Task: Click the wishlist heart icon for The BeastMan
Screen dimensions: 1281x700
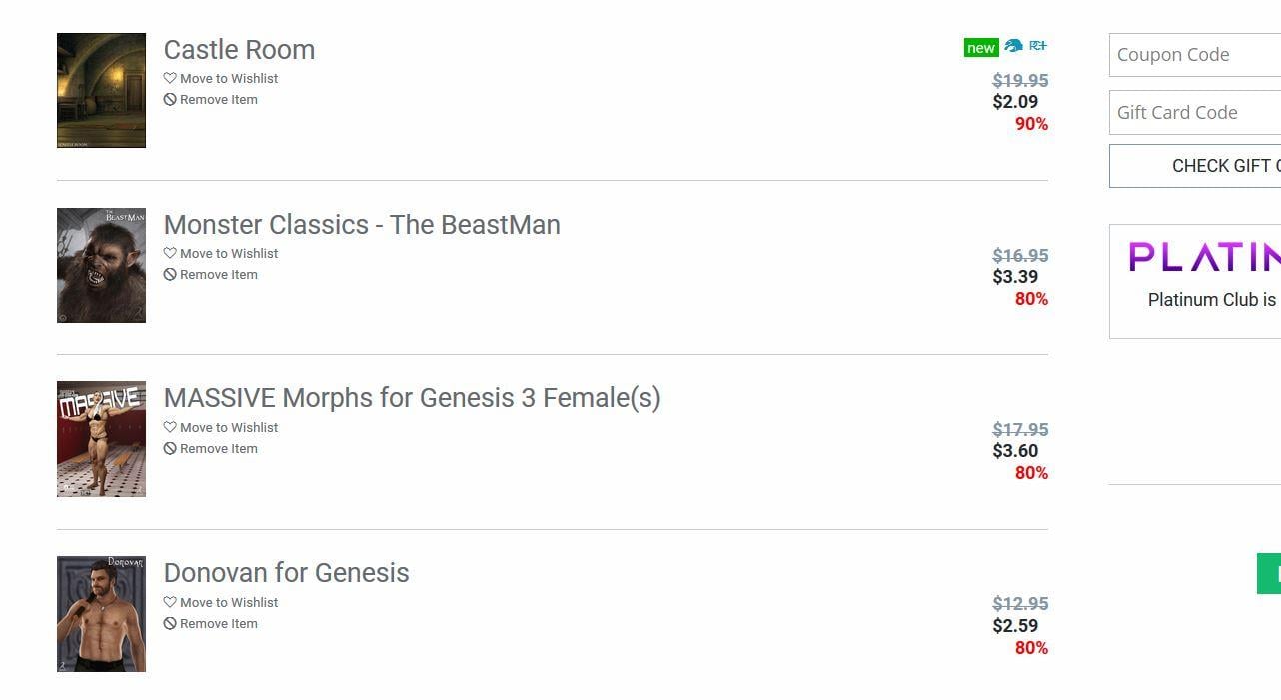Action: tap(170, 253)
